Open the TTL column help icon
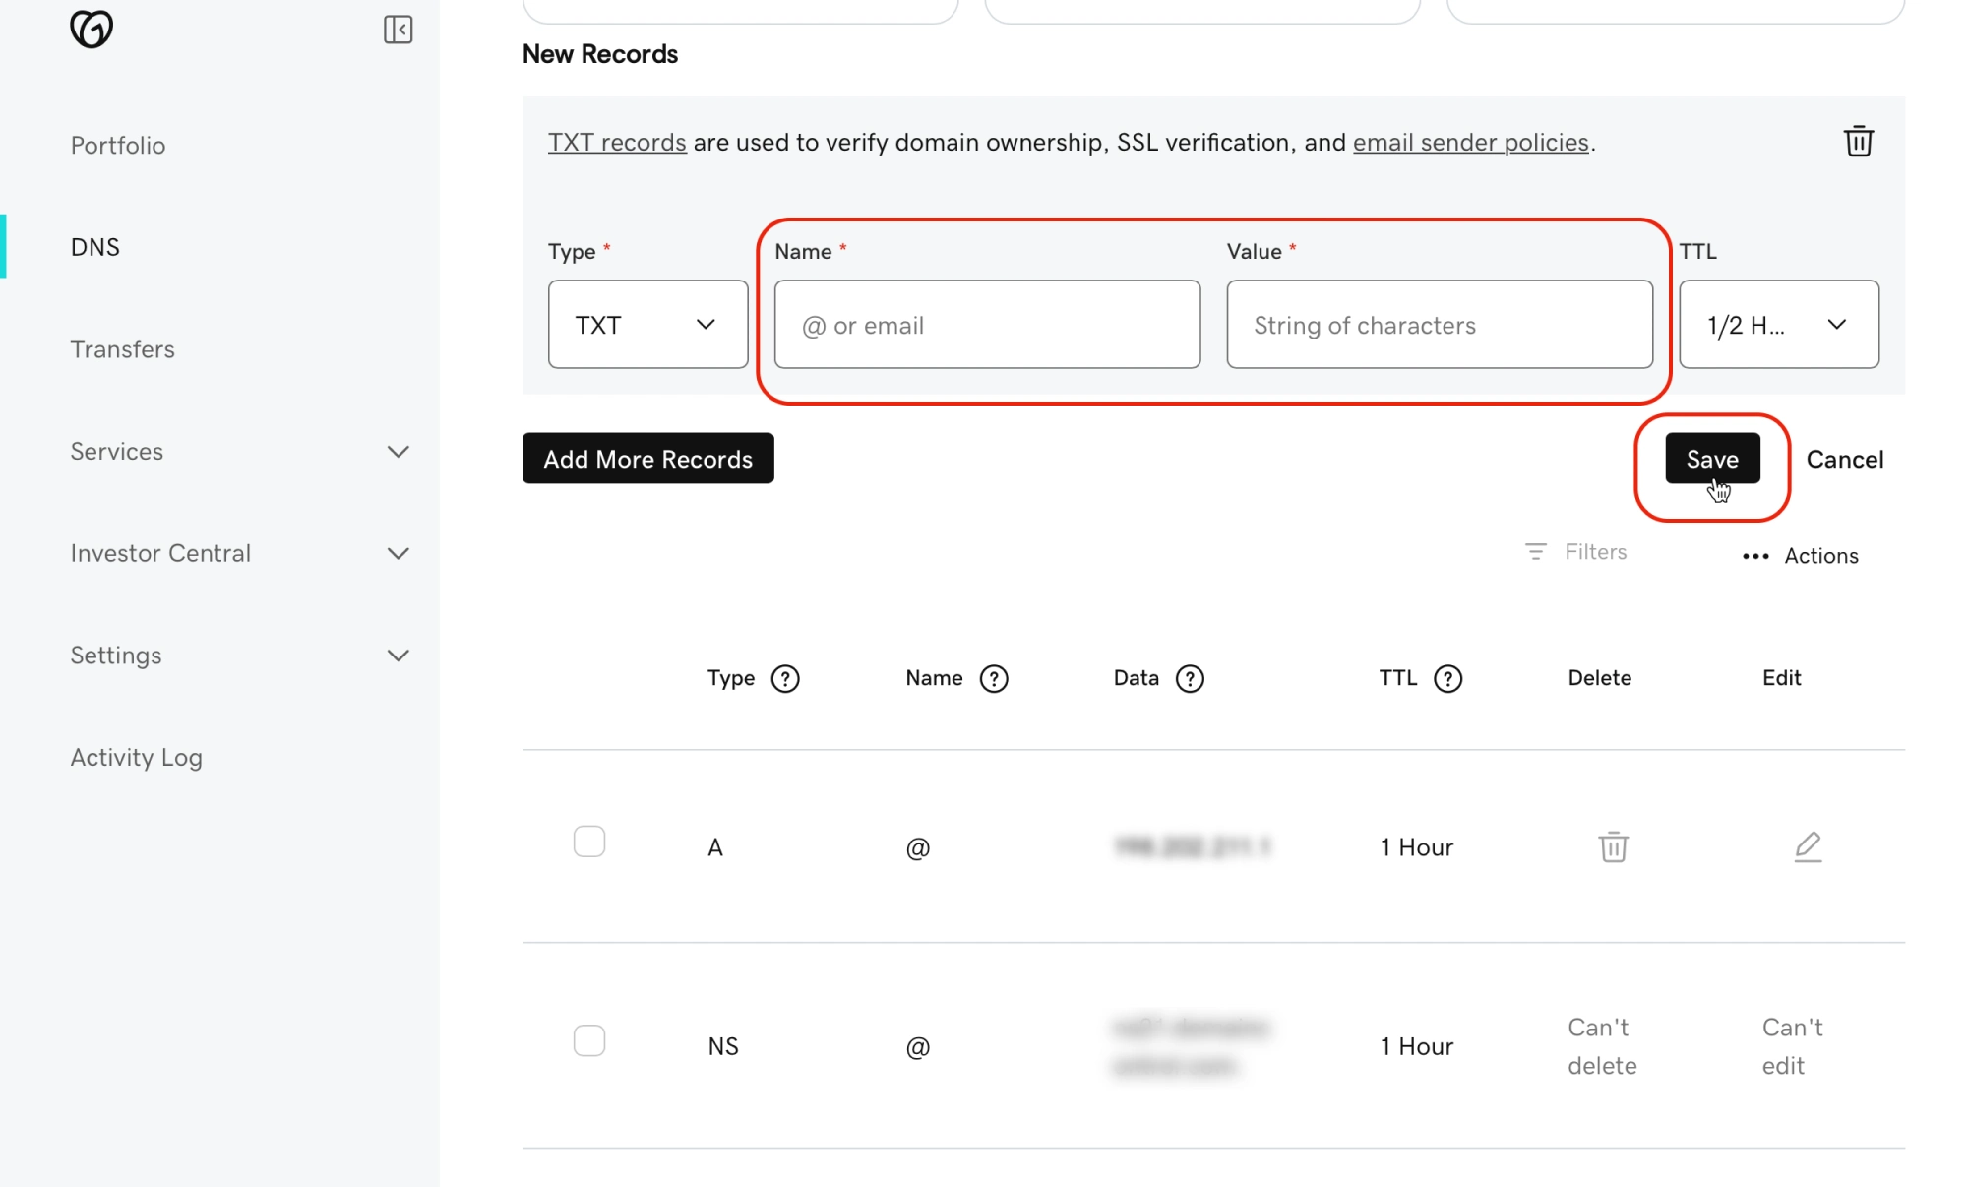The height and width of the screenshot is (1187, 1968). 1447,679
